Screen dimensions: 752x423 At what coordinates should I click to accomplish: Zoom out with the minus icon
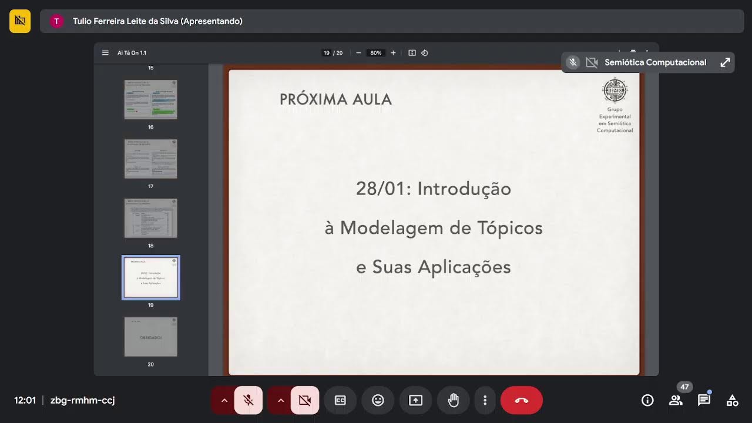(358, 53)
